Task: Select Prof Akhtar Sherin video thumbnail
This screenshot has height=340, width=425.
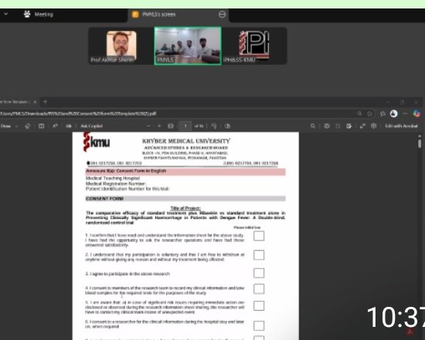Action: click(x=121, y=46)
